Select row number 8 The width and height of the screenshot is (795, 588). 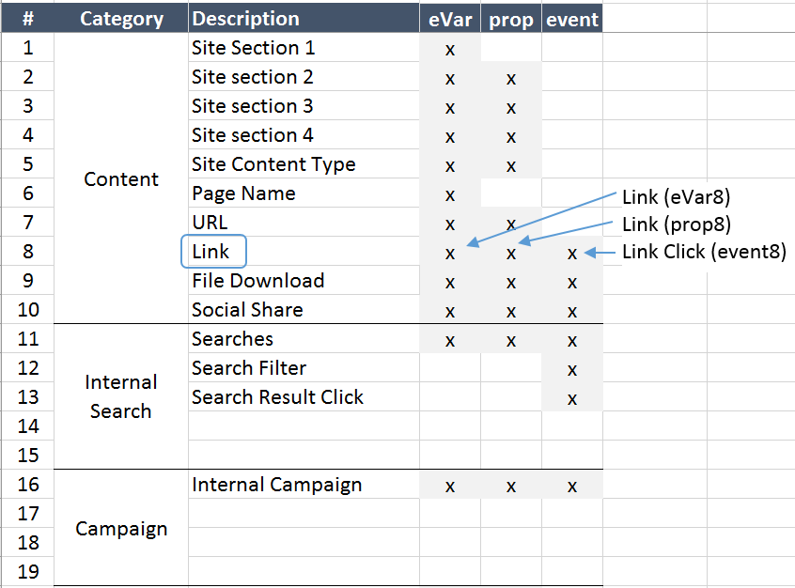28,252
